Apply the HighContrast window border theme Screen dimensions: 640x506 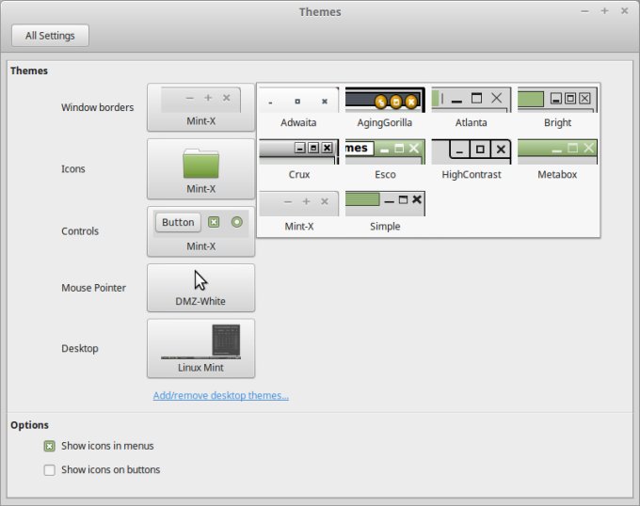(x=471, y=161)
